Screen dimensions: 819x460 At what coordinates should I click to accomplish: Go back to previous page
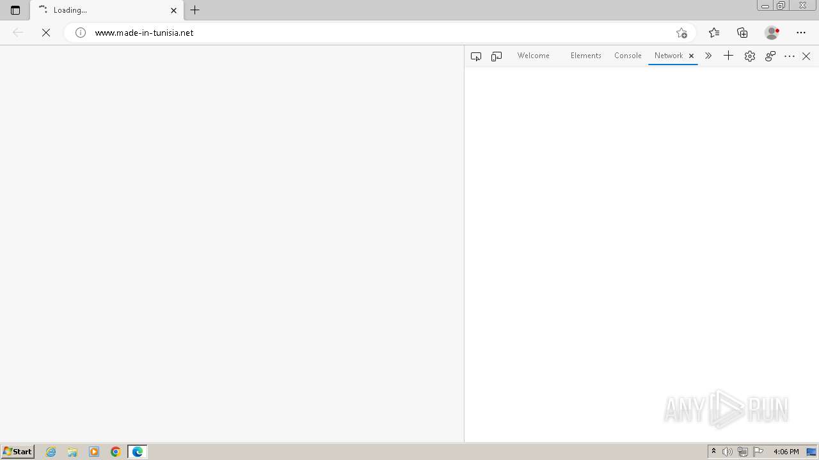click(18, 33)
